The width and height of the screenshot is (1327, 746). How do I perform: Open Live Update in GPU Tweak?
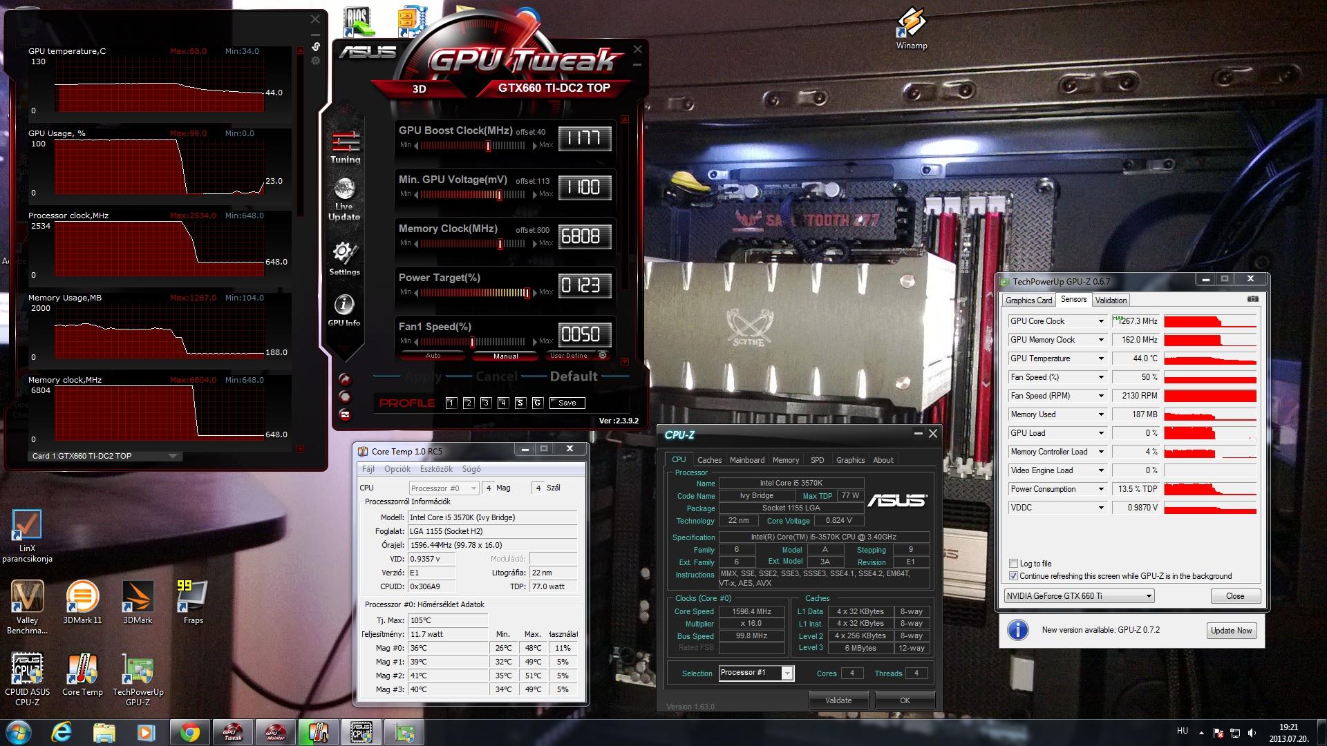click(x=344, y=199)
